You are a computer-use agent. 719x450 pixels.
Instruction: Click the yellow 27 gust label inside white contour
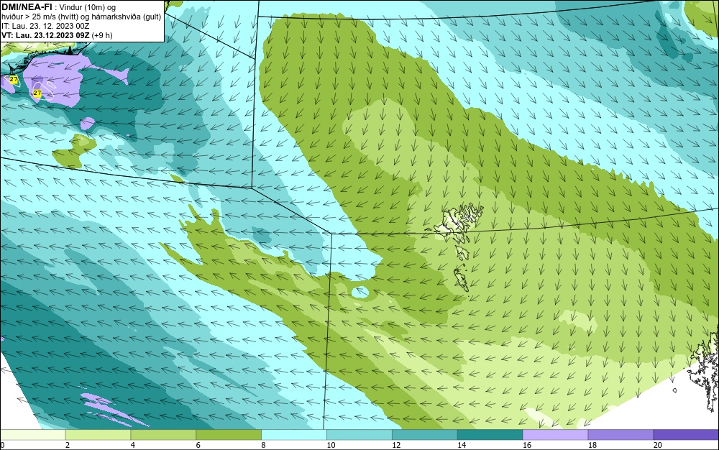37,93
